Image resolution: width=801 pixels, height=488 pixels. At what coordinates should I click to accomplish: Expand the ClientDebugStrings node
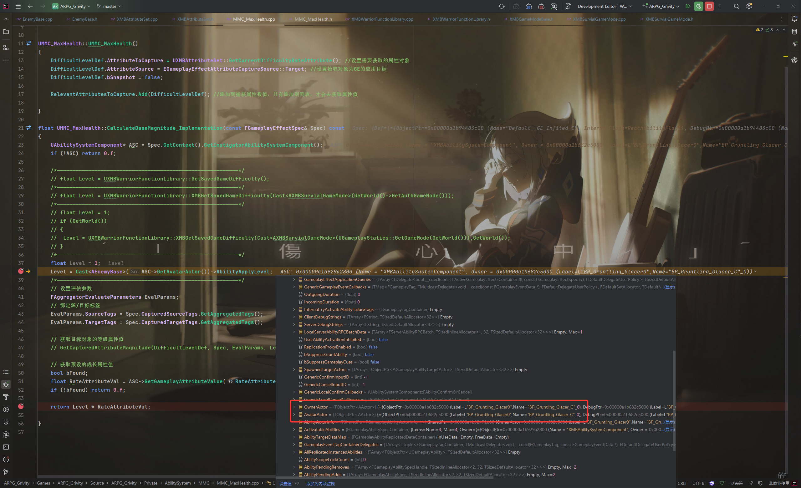[x=294, y=317]
